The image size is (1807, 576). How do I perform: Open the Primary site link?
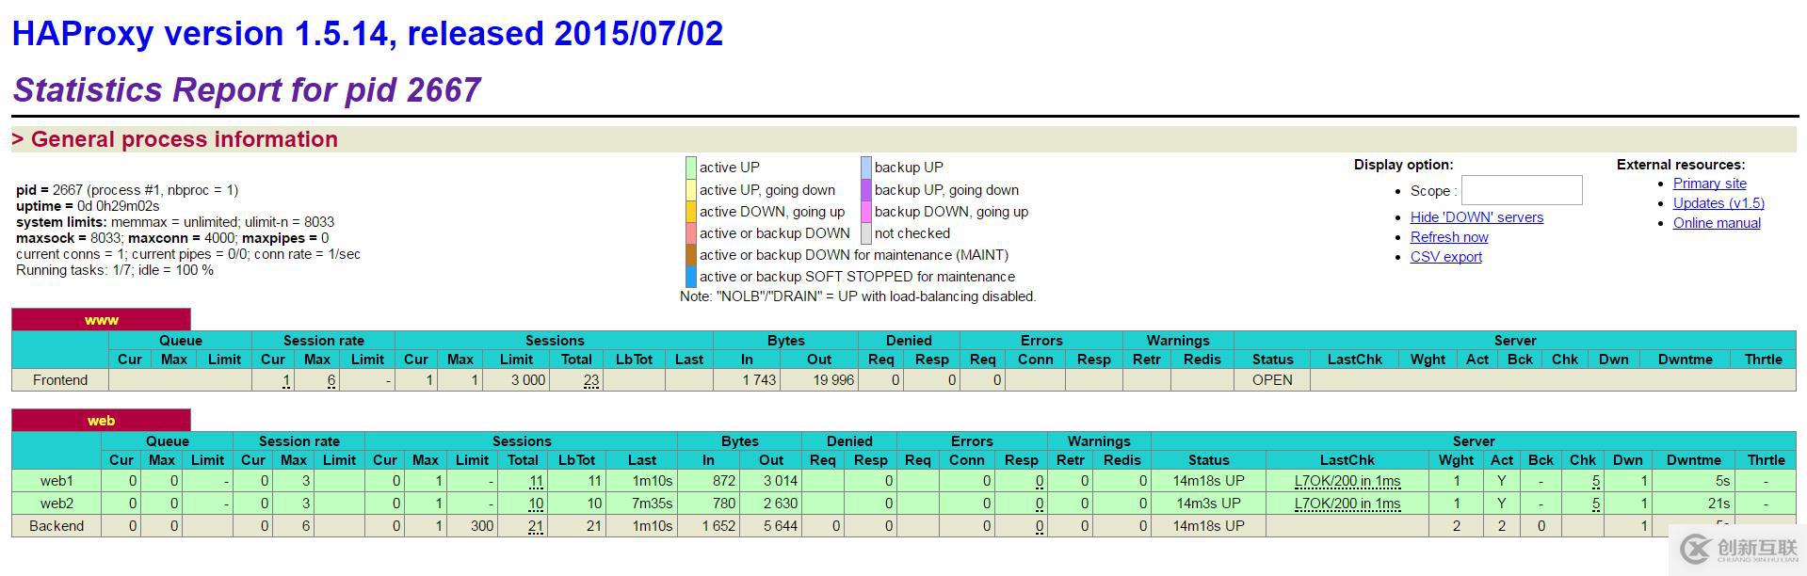click(1709, 184)
